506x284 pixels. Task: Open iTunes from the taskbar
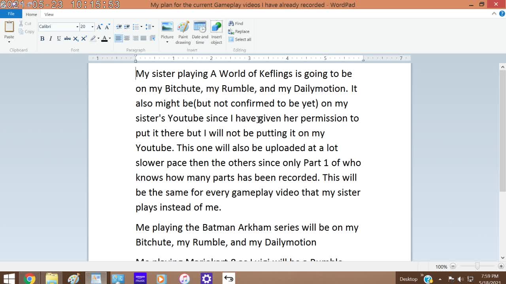point(184,278)
